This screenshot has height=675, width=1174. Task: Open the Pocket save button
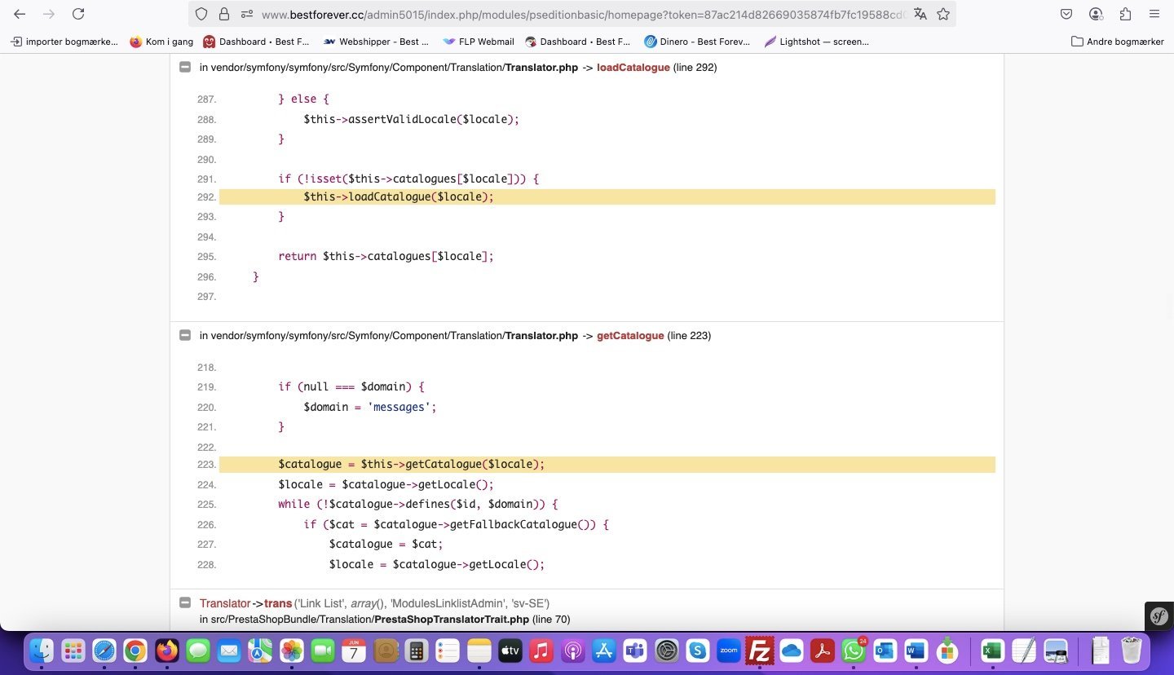(x=1066, y=14)
